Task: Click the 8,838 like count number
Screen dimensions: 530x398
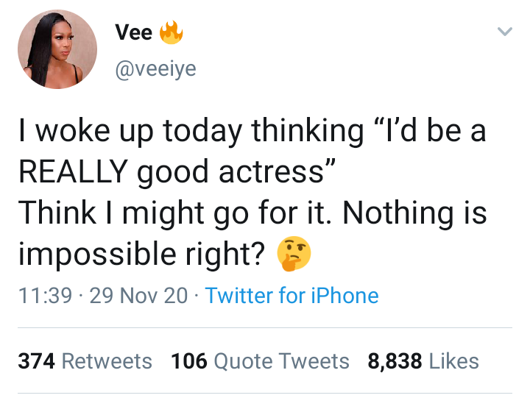Action: [x=395, y=361]
